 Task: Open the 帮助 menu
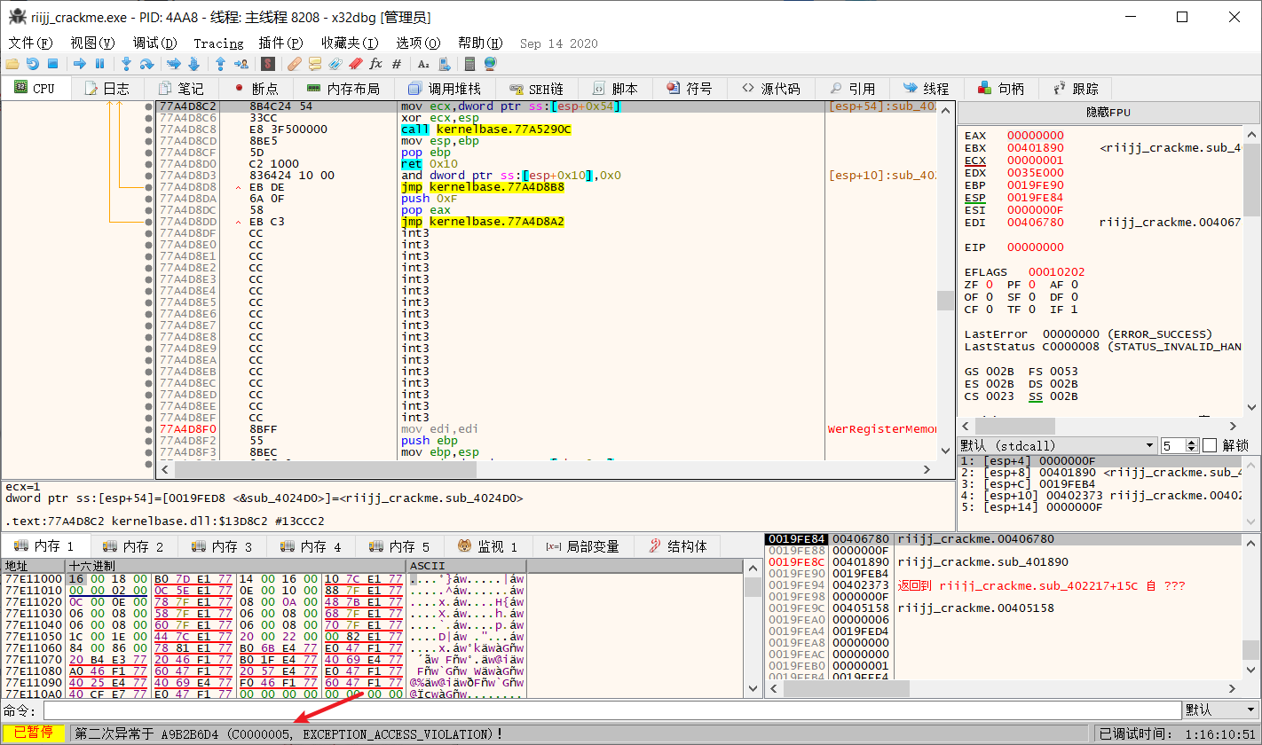480,43
